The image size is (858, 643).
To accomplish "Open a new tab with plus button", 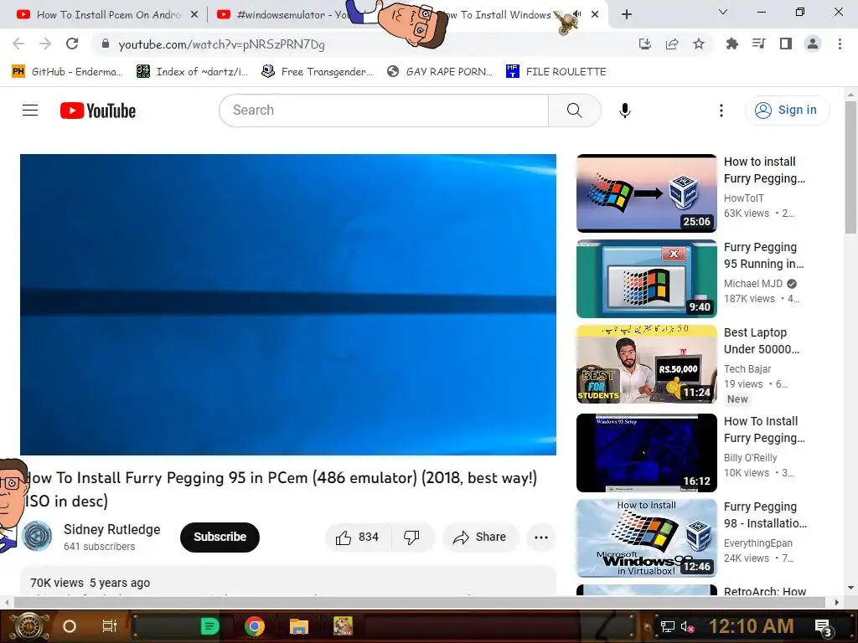I will (627, 15).
